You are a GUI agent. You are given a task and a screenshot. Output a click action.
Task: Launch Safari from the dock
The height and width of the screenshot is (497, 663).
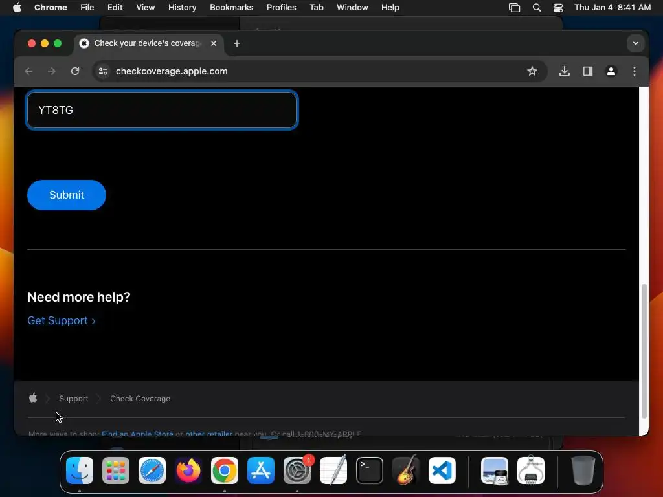(x=152, y=470)
